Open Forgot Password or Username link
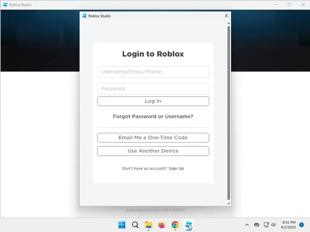Image resolution: width=310 pixels, height=232 pixels. click(153, 116)
